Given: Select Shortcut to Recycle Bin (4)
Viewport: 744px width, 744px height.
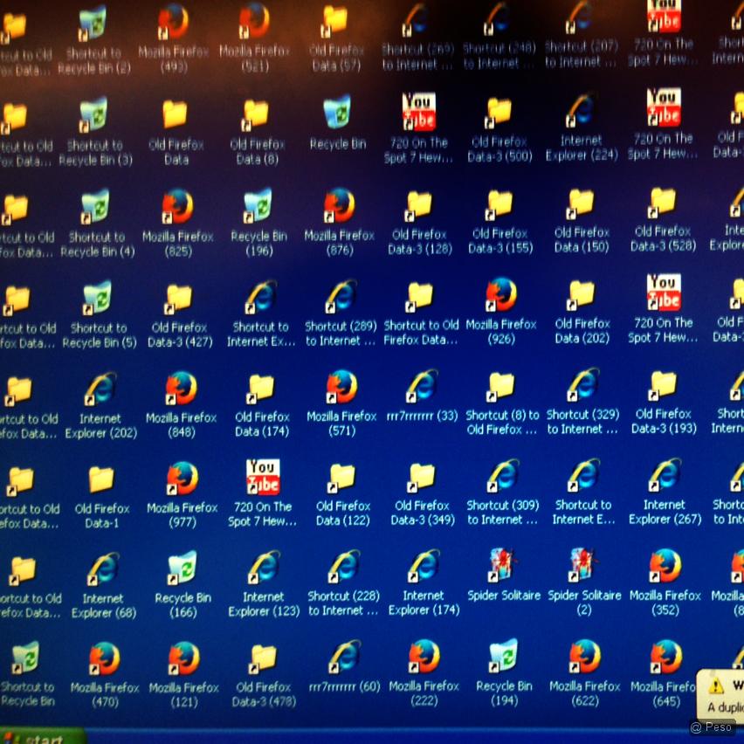Looking at the screenshot, I should (96, 210).
